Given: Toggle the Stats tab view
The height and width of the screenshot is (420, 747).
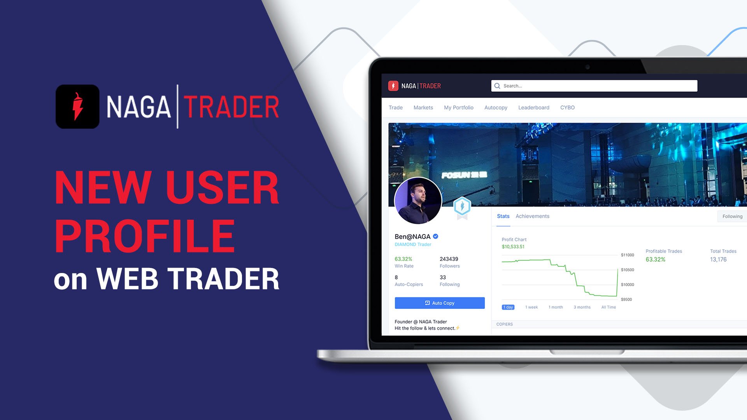Looking at the screenshot, I should click(x=503, y=216).
